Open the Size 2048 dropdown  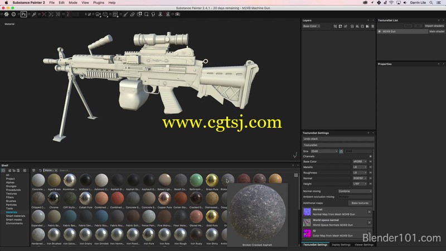tap(324, 151)
